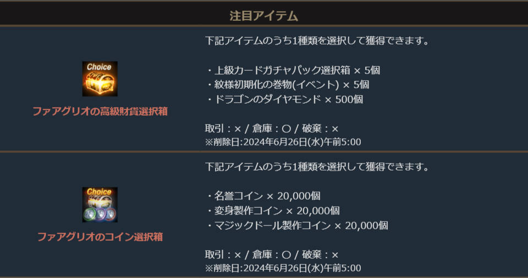
Task: Click the 削除日 note under the 高級財貨選択箱
Action: [283, 142]
